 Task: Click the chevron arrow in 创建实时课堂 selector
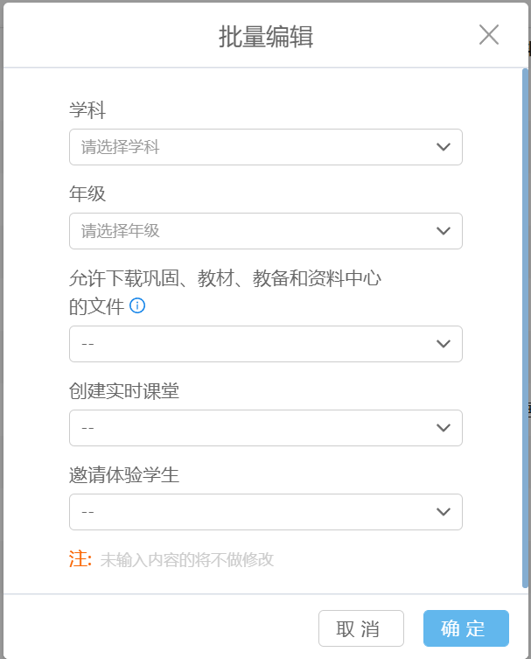444,428
